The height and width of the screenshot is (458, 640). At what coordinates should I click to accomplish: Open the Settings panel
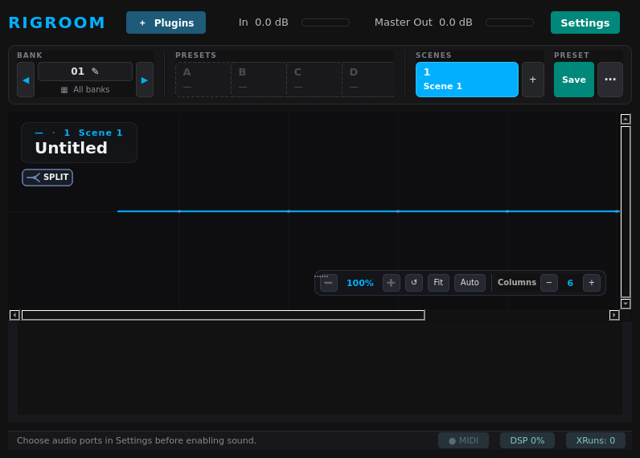585,22
